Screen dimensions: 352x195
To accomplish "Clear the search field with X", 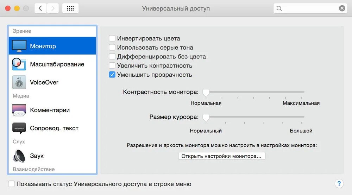I will 342,8.
